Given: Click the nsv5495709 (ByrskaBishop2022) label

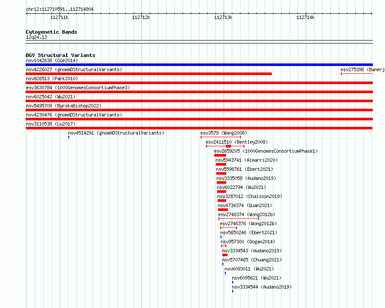Looking at the screenshot, I should tap(64, 106).
